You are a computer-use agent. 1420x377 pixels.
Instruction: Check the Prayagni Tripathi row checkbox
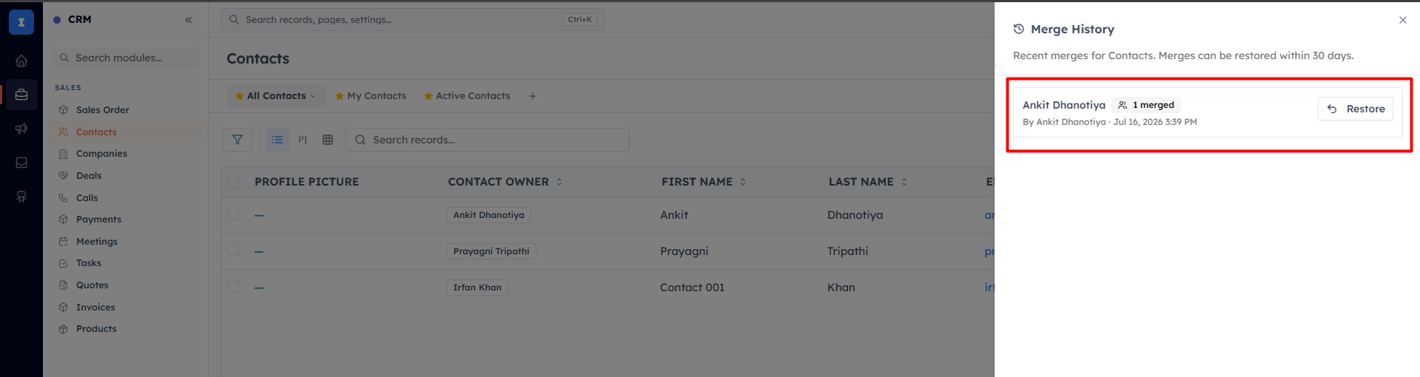[x=233, y=250]
